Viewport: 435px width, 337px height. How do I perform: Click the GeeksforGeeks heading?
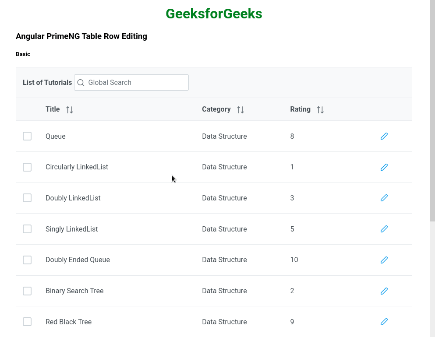(214, 14)
